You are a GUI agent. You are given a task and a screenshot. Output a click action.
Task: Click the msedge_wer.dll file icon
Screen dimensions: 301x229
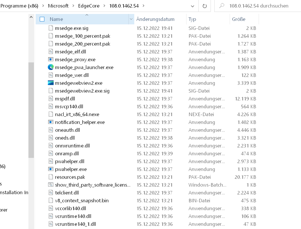[x=51, y=75]
